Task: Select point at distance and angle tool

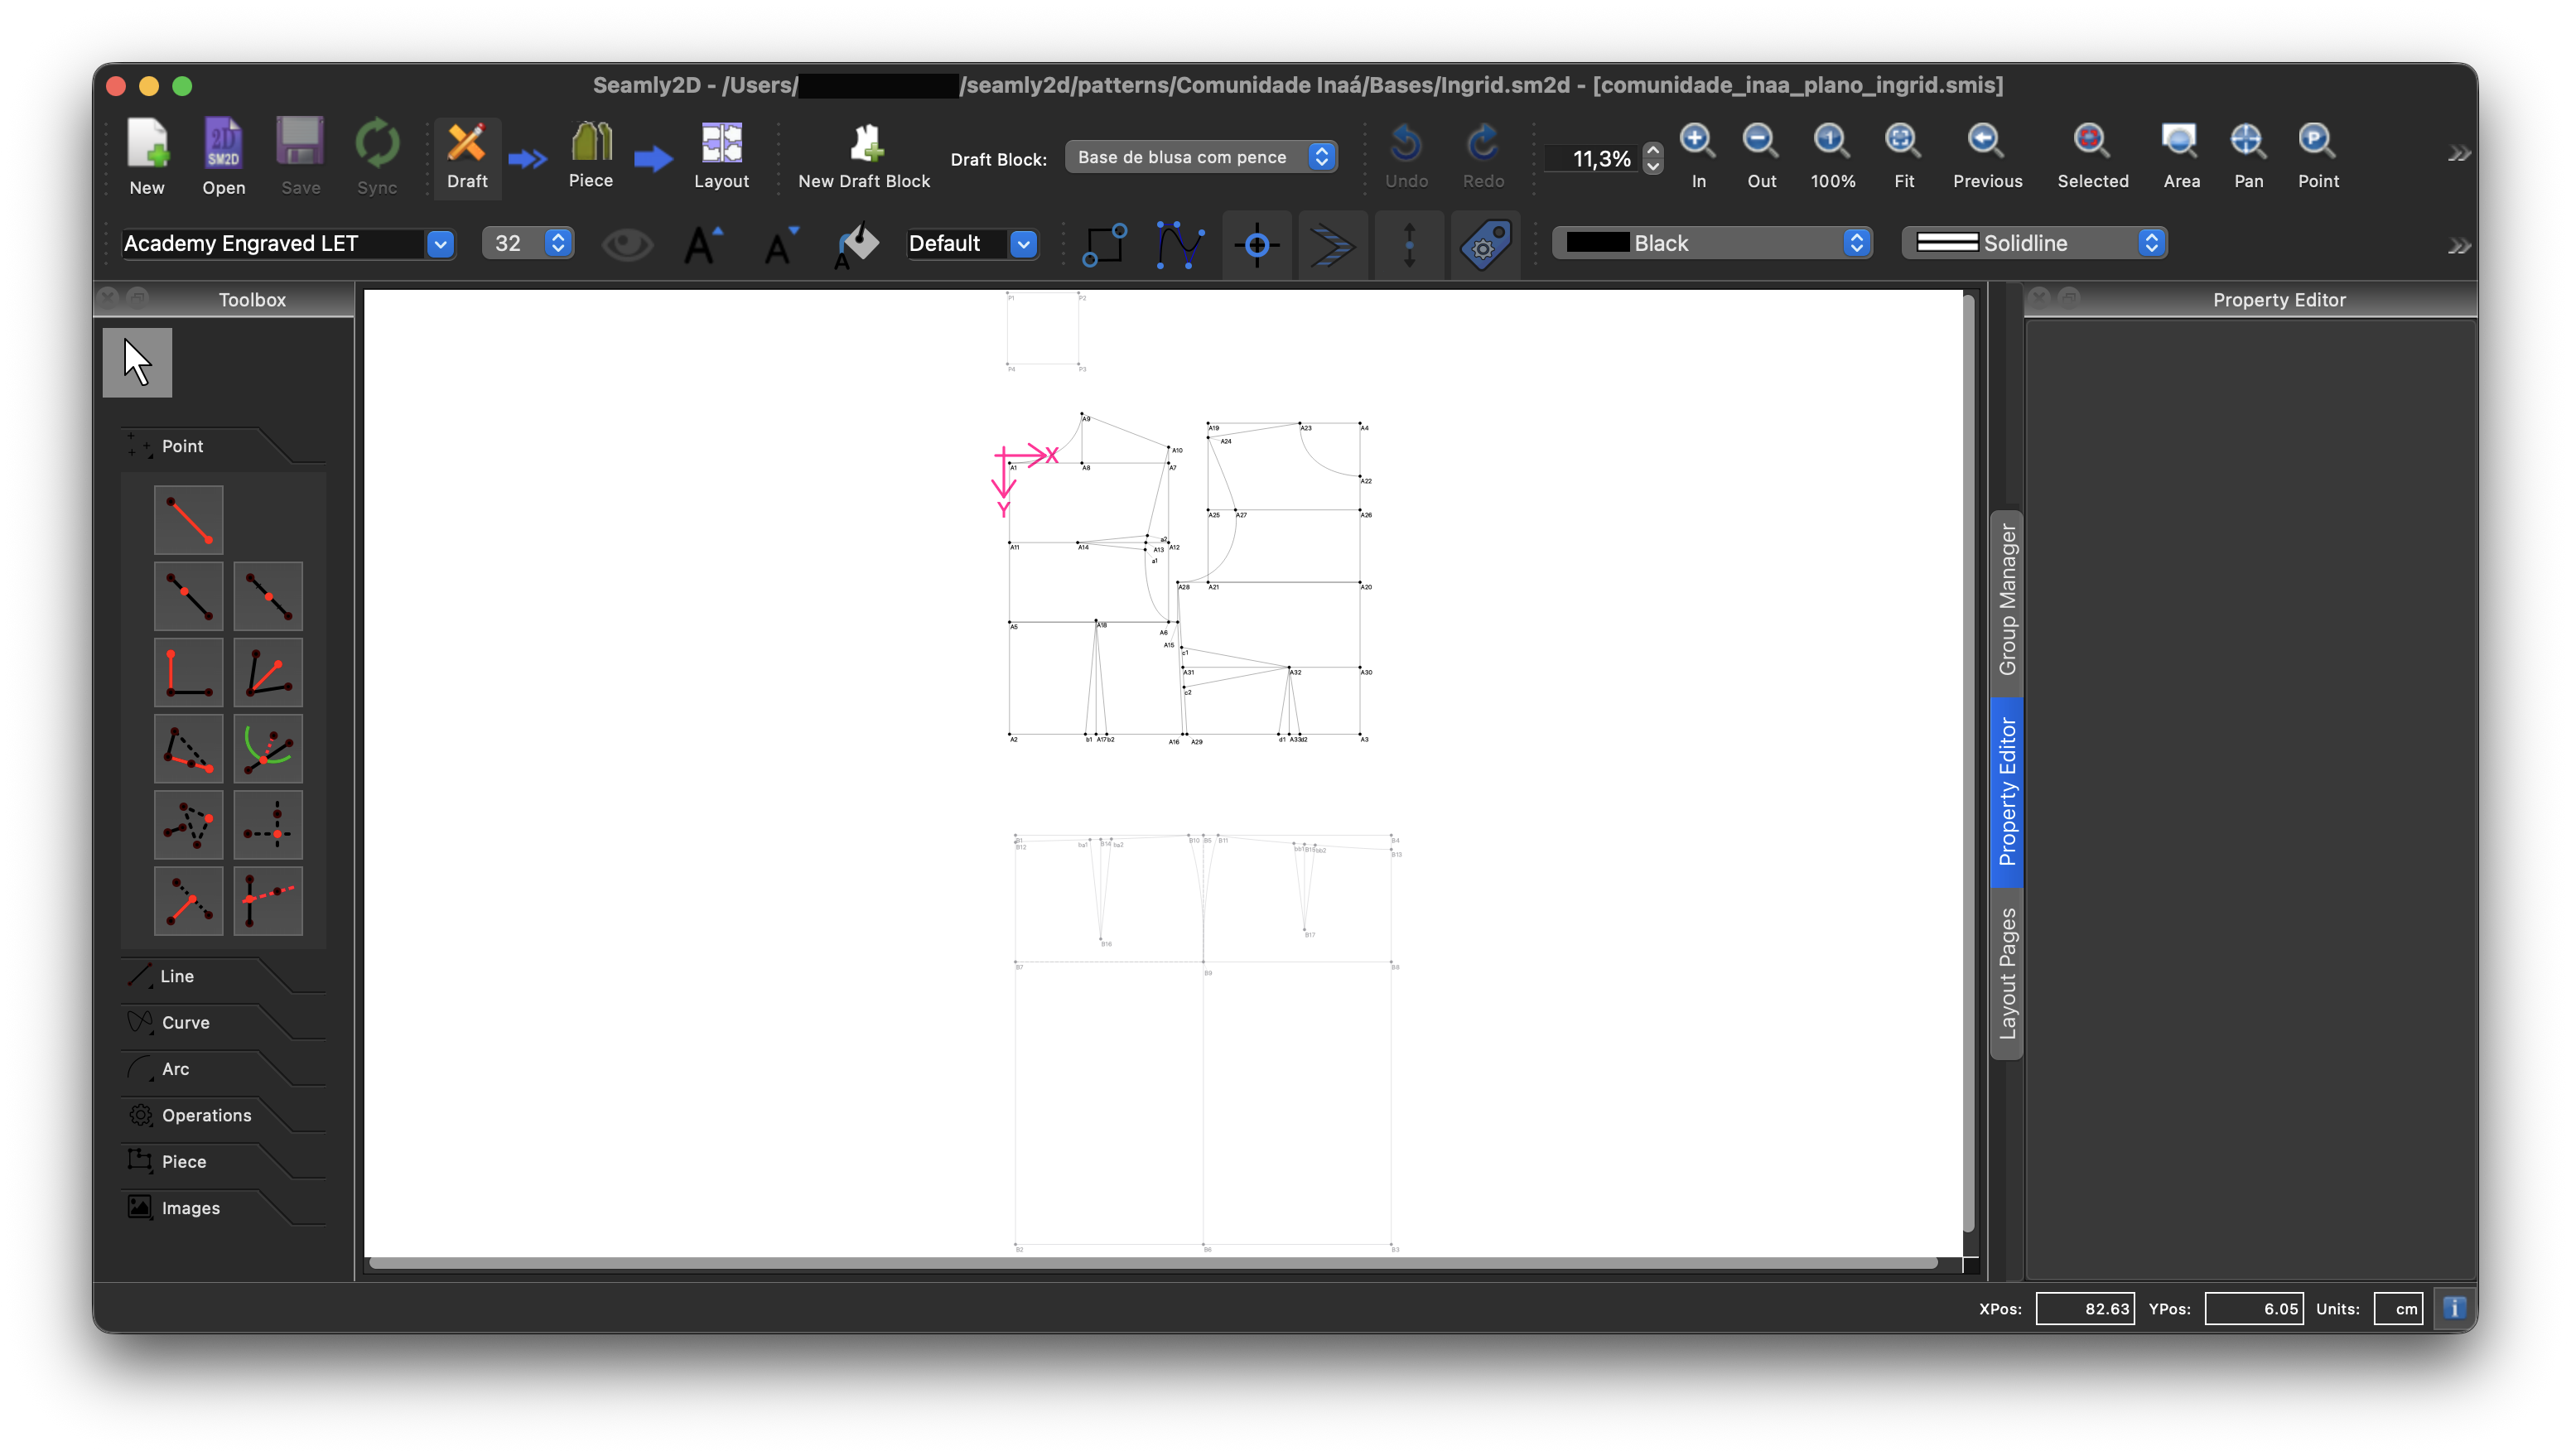Action: pyautogui.click(x=188, y=520)
